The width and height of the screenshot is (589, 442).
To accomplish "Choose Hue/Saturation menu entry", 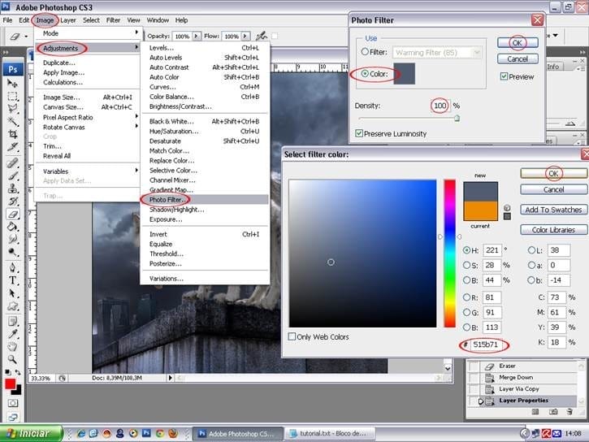I will tap(205, 131).
